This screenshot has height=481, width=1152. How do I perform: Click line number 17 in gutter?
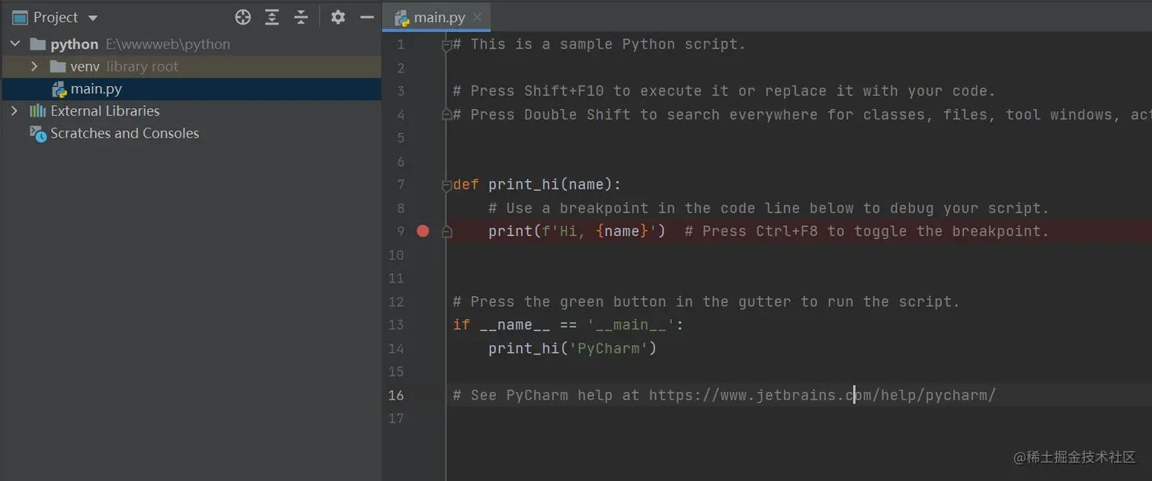[x=396, y=419]
